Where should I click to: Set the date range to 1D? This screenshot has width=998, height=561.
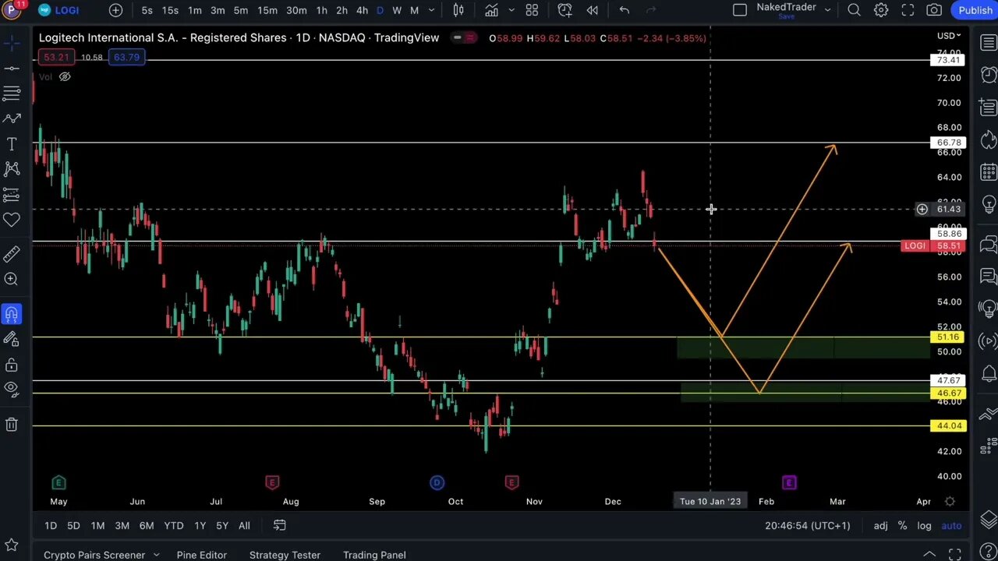[51, 526]
